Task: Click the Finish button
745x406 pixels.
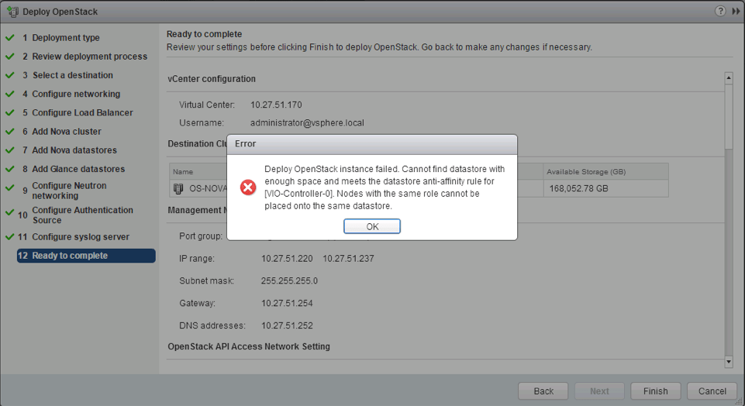Action: (656, 391)
